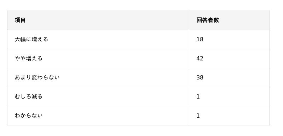Click the value 42 cell

(x=200, y=58)
